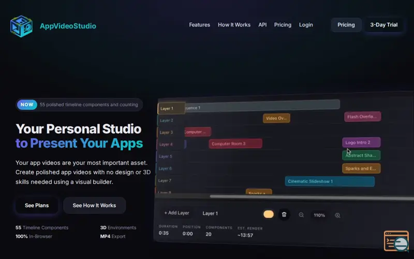Click the 0:35 duration value
The height and width of the screenshot is (259, 414).
click(x=164, y=233)
